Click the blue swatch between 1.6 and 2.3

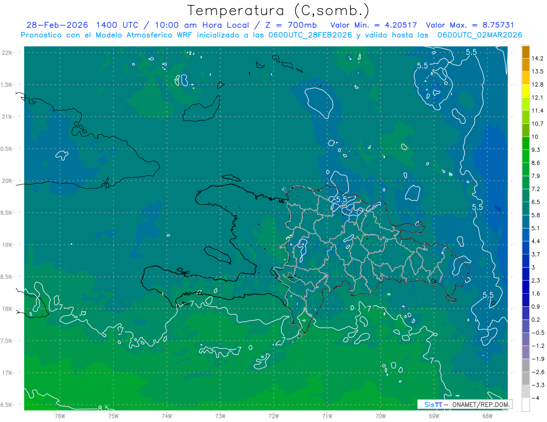526,287
